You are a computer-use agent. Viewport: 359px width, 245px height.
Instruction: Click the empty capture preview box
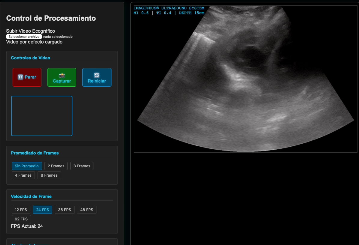(x=42, y=116)
